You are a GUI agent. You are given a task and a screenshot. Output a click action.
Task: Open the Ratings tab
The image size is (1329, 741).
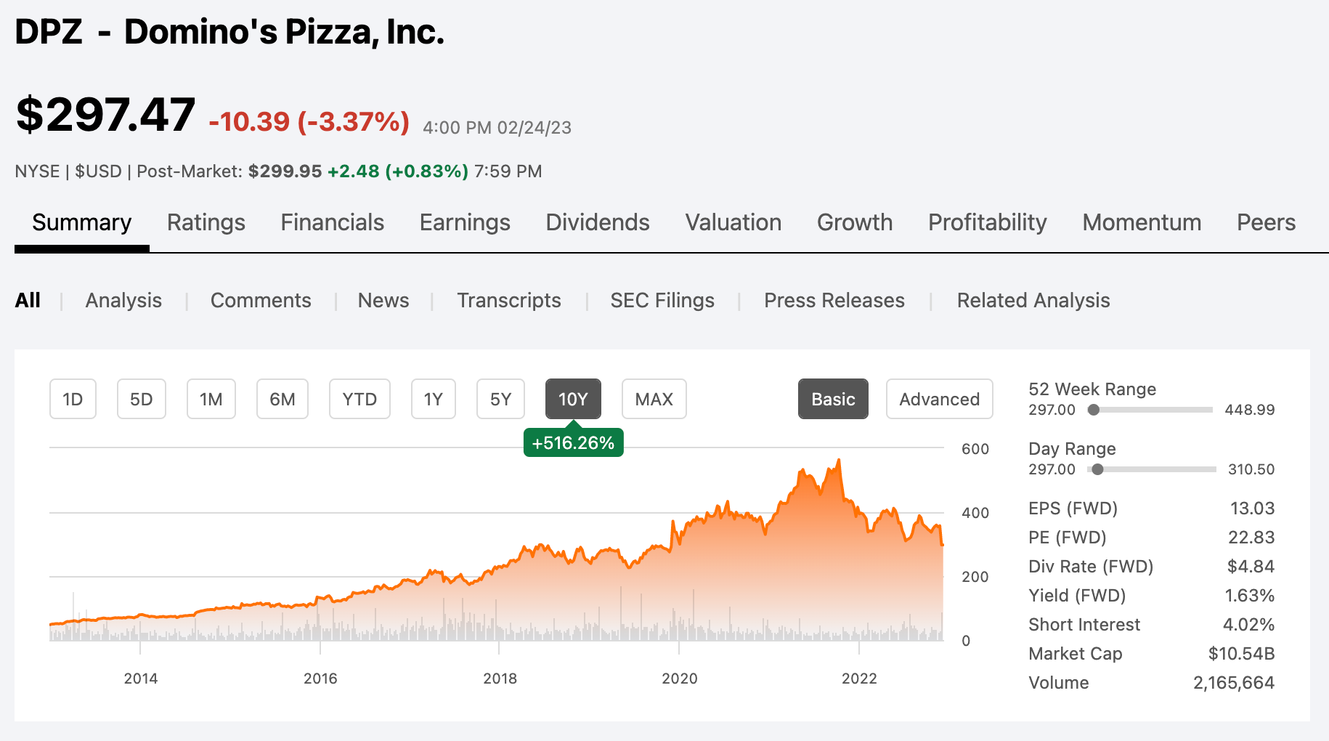click(x=206, y=222)
